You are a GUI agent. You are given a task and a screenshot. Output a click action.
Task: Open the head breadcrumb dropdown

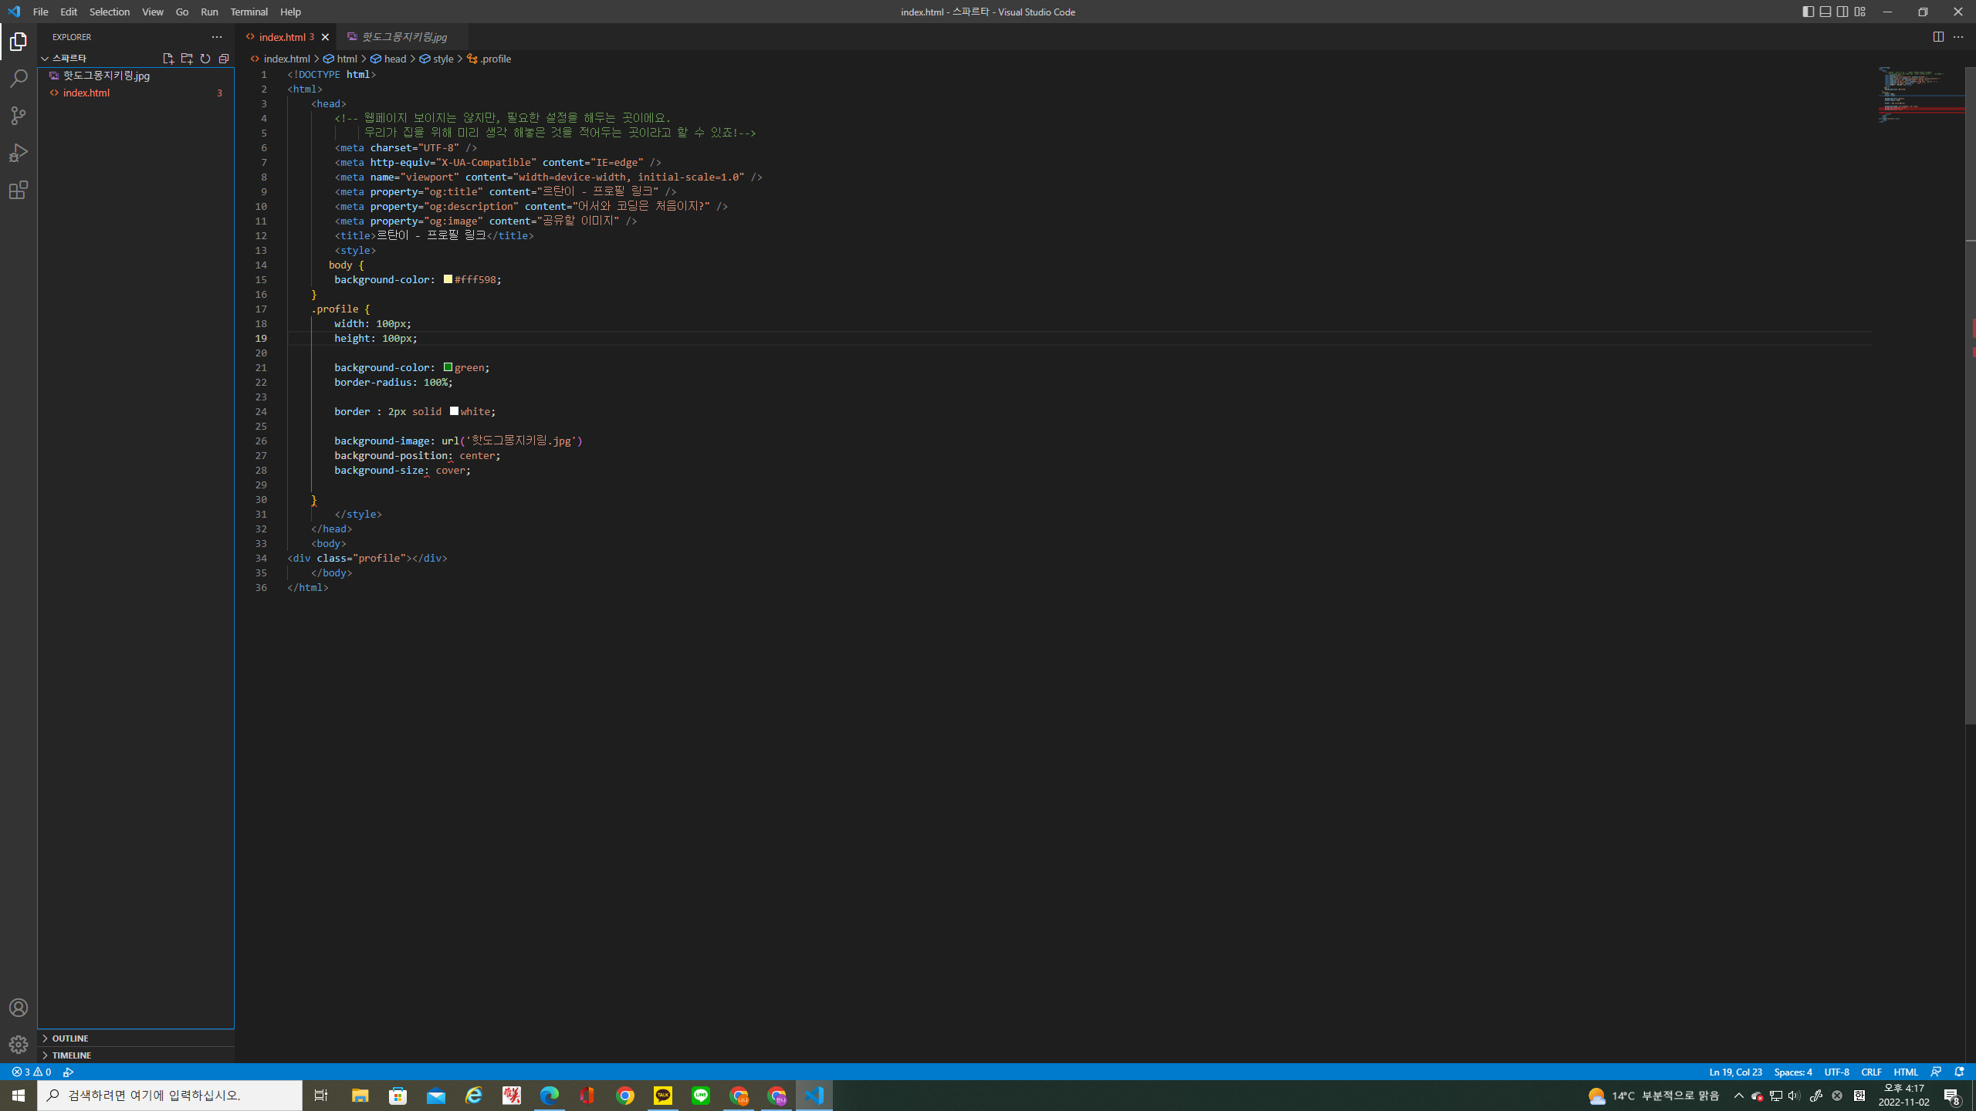pos(388,59)
